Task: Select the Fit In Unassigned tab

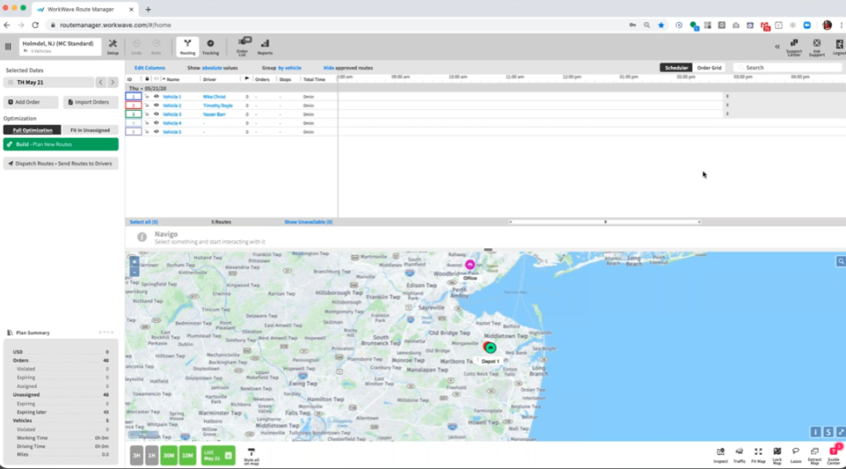Action: tap(89, 130)
